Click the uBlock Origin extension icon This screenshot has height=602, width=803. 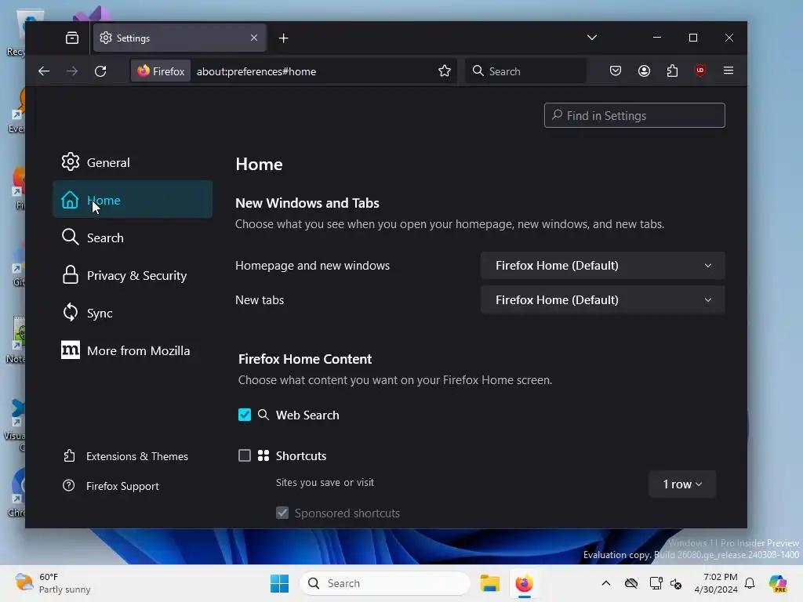point(700,71)
